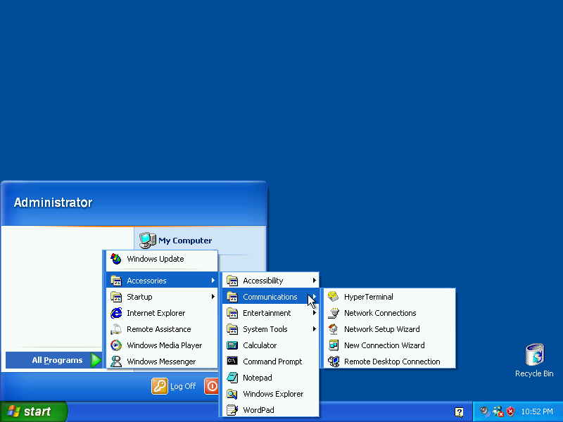Click the Log Off button
Viewport: 563px width, 422px height.
(x=174, y=386)
